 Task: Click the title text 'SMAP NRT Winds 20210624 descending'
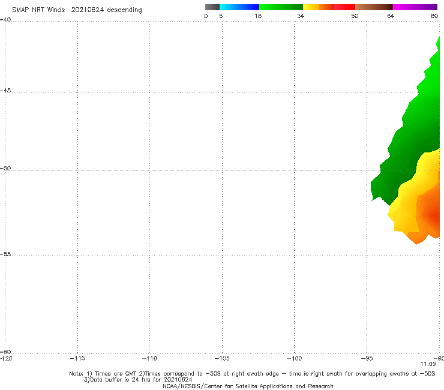77,10
